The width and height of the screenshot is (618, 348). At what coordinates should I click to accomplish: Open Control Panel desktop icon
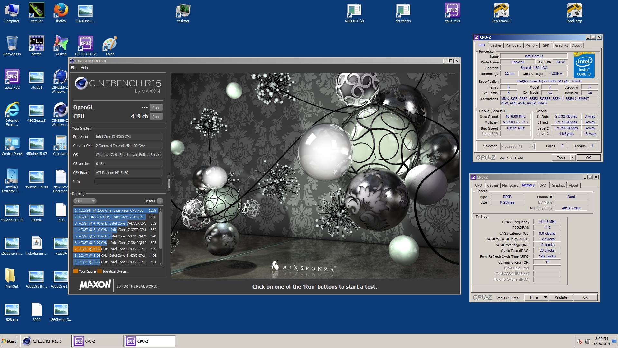[12, 146]
